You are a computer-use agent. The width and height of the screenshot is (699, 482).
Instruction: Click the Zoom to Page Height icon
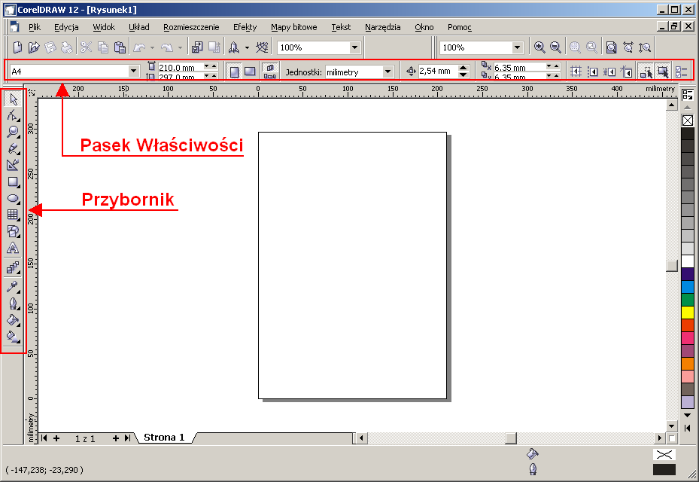[x=645, y=47]
